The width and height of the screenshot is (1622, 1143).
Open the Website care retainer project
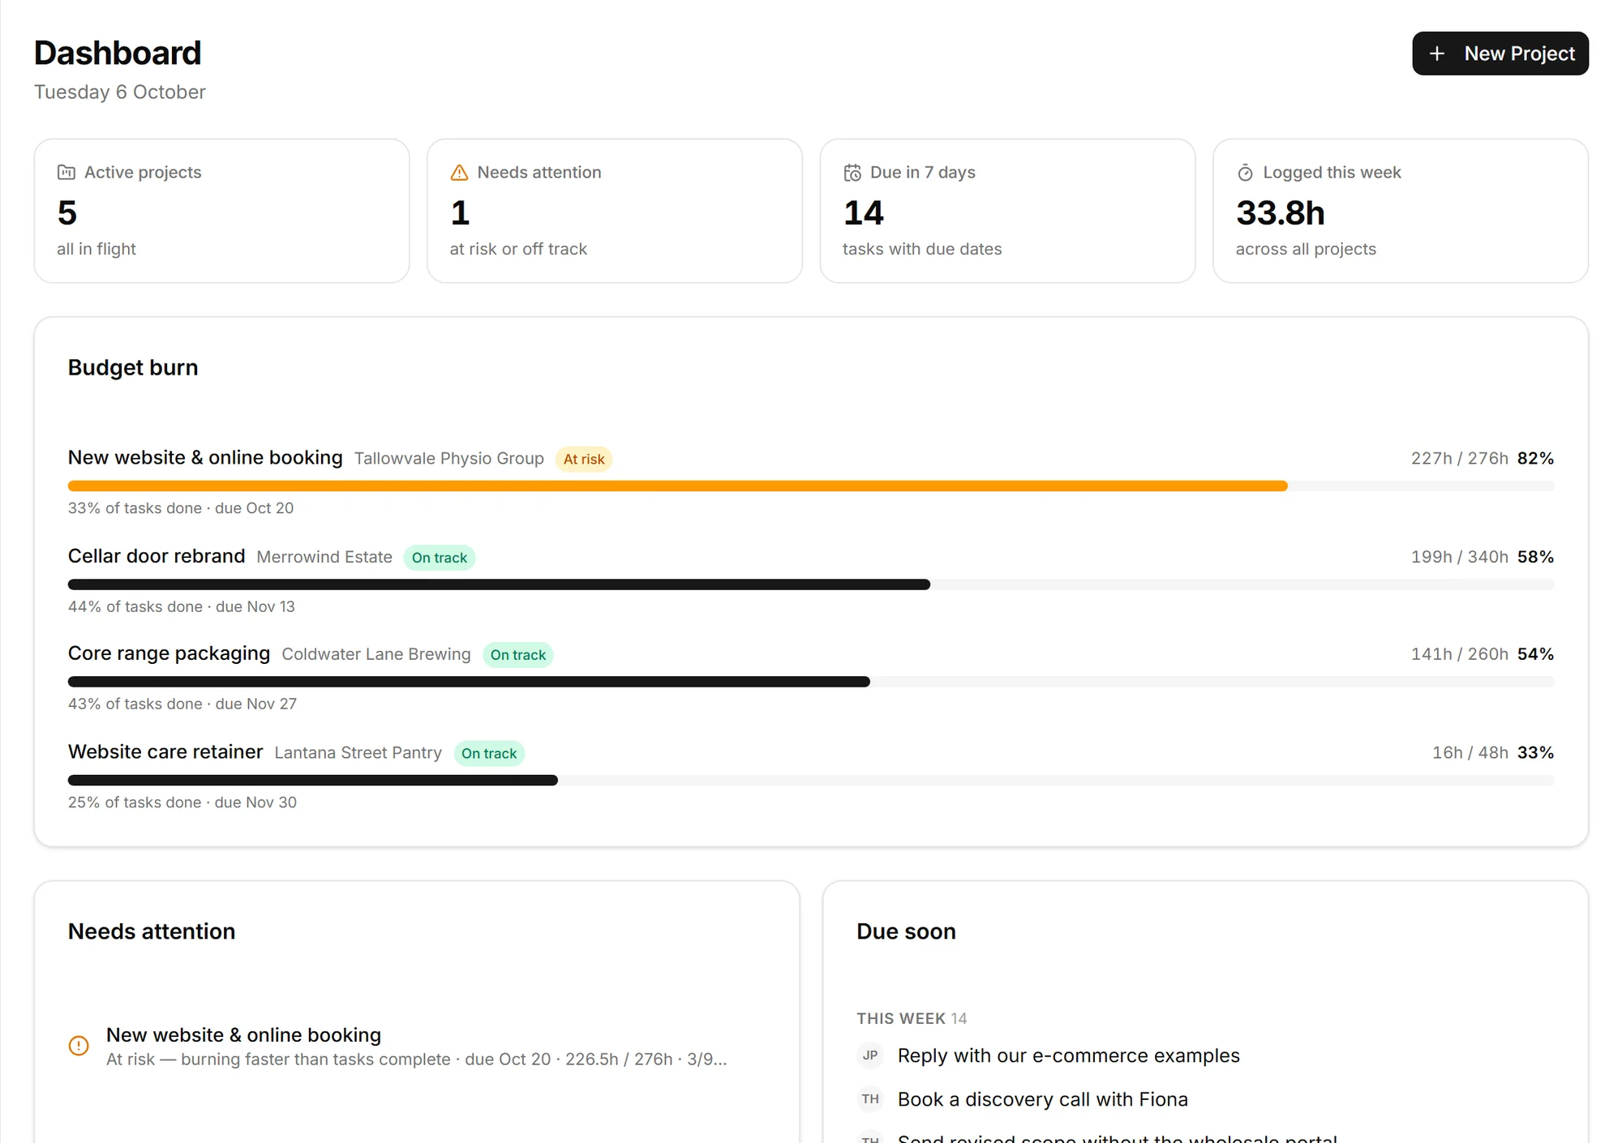[x=165, y=751]
